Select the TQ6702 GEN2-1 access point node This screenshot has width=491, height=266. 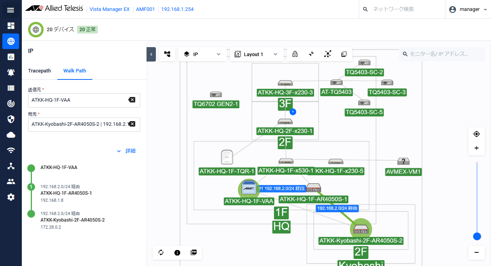pos(216,94)
